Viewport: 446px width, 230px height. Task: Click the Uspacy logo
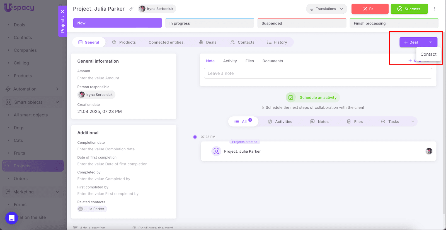[x=19, y=8]
